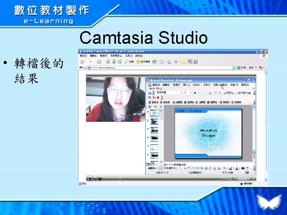Click the PowerPoint Save floppy icon
The width and height of the screenshot is (287, 215).
(x=150, y=93)
